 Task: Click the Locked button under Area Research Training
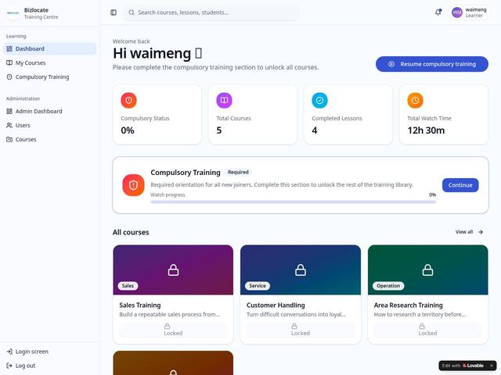tap(428, 330)
